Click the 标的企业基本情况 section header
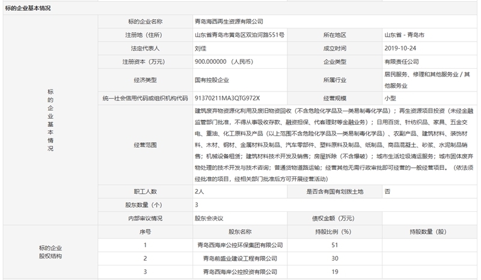The image size is (481, 280). coord(28,8)
